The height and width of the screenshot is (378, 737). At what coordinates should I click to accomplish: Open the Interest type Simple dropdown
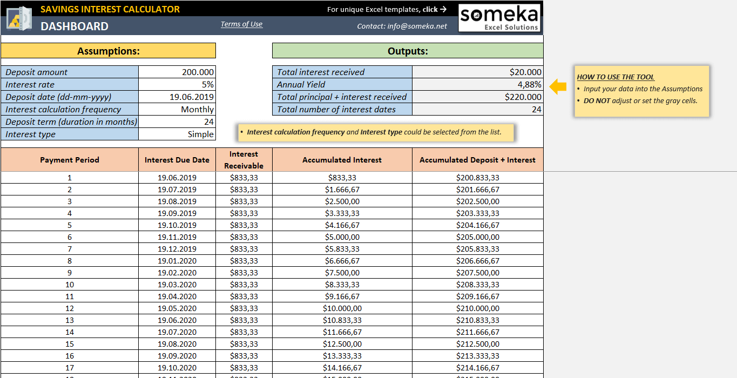pos(177,134)
